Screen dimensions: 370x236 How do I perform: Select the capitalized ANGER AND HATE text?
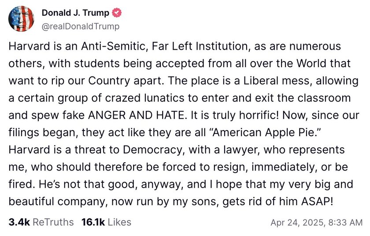click(136, 115)
